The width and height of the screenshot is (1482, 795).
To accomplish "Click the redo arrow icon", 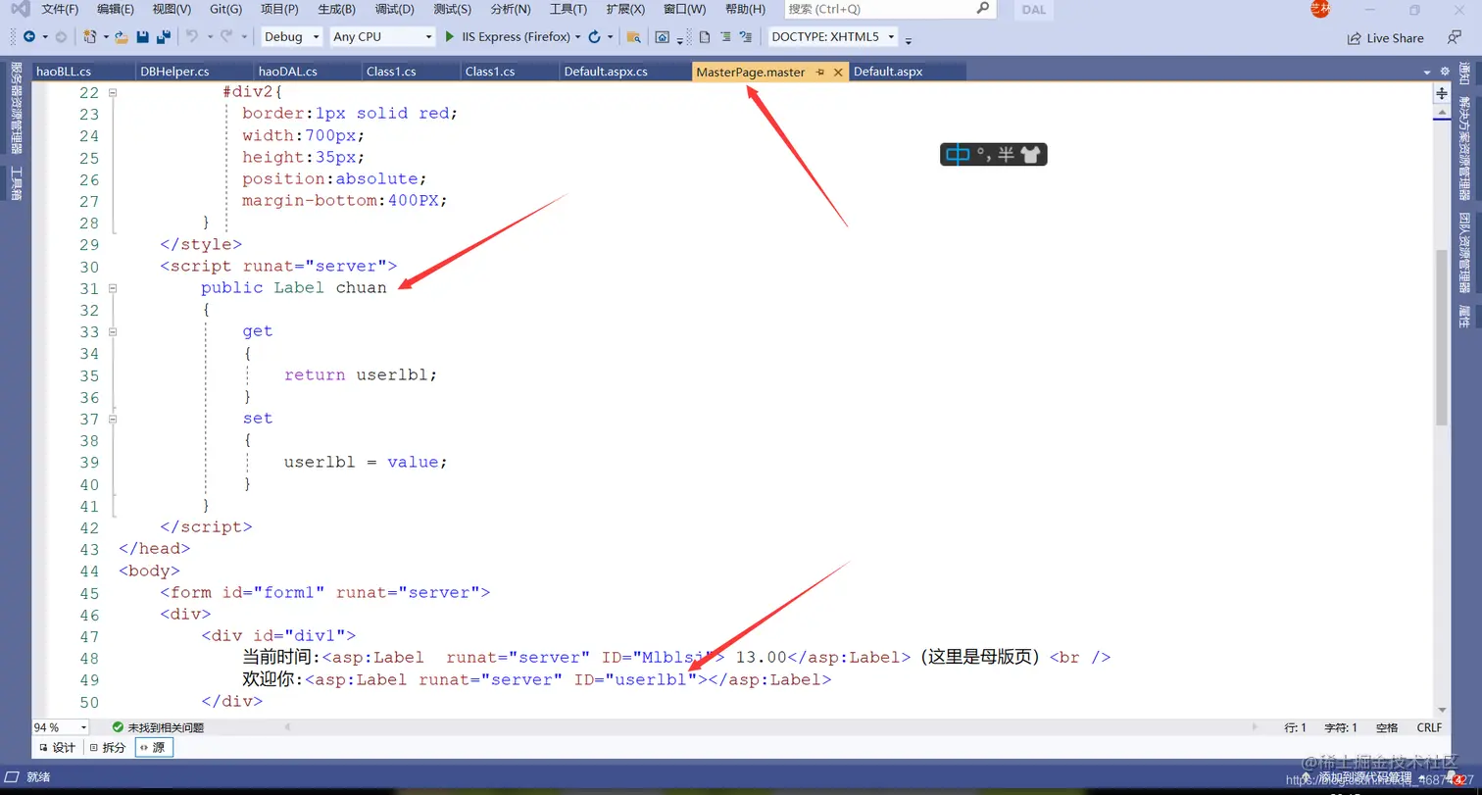I will pyautogui.click(x=226, y=37).
